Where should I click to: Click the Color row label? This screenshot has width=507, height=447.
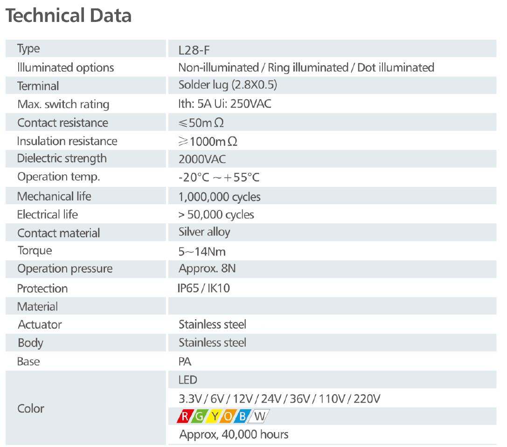coord(31,409)
